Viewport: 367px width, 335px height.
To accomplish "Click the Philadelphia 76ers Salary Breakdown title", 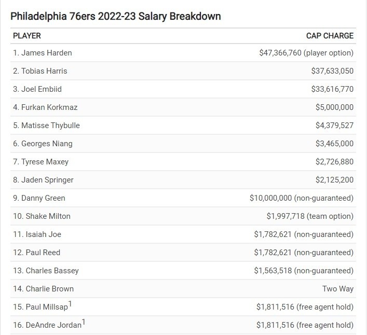I will 116,16.
